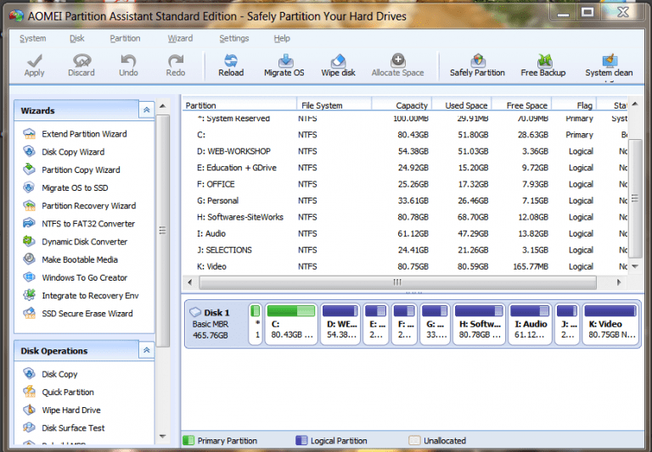Click the Undo arrow icon
Image resolution: width=652 pixels, height=452 pixels.
128,61
